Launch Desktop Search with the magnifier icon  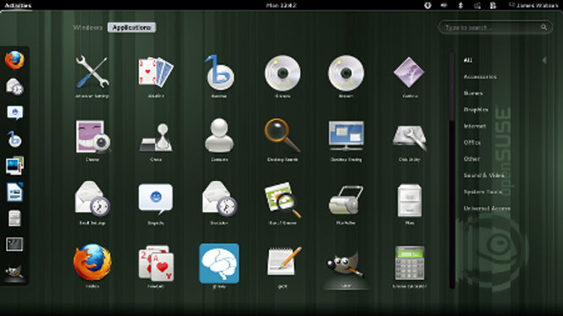pyautogui.click(x=282, y=140)
